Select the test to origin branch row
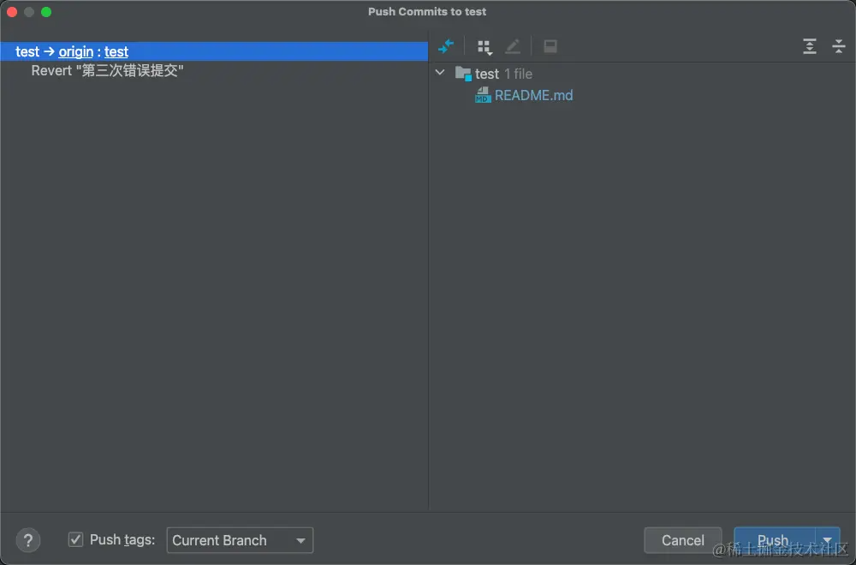Screen dimensions: 856x565 tap(214, 51)
